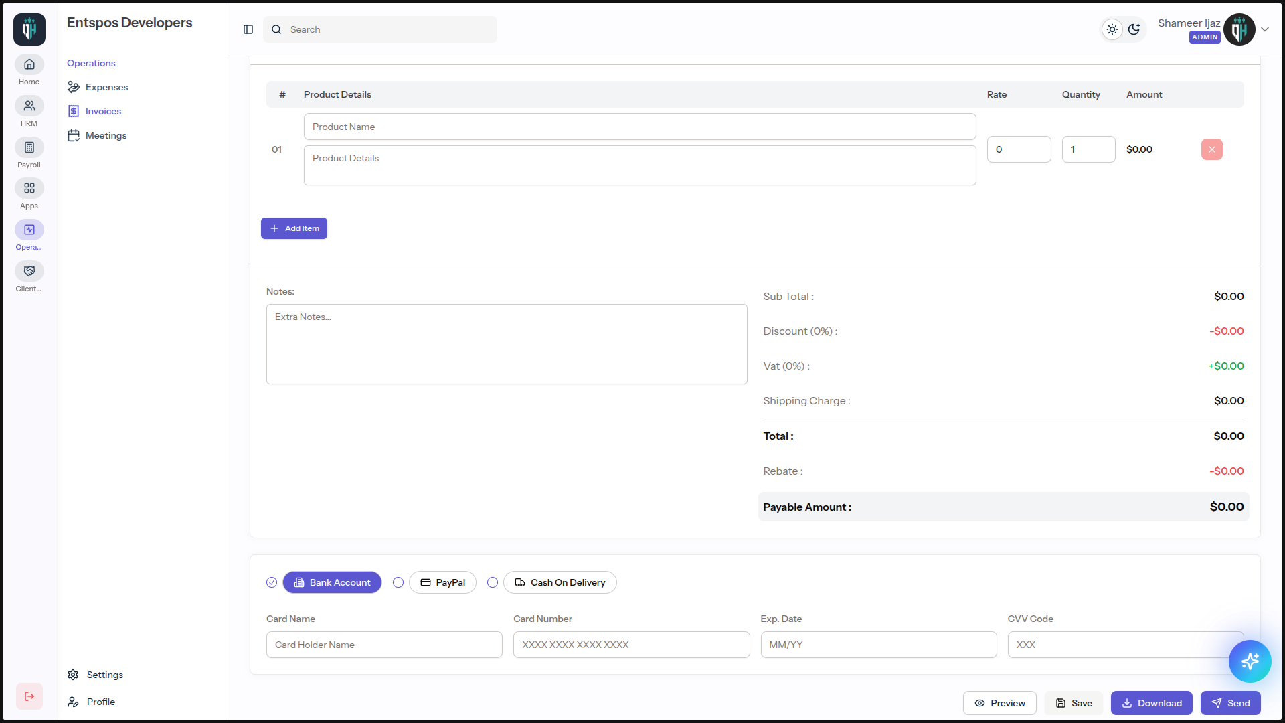Screen dimensions: 1285x723
Task: Open the Expenses menu item
Action: pos(98,87)
